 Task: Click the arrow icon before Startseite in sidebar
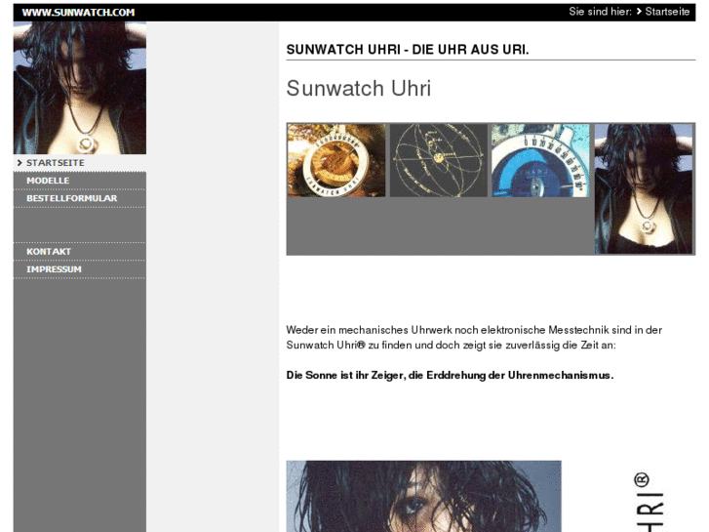click(20, 163)
